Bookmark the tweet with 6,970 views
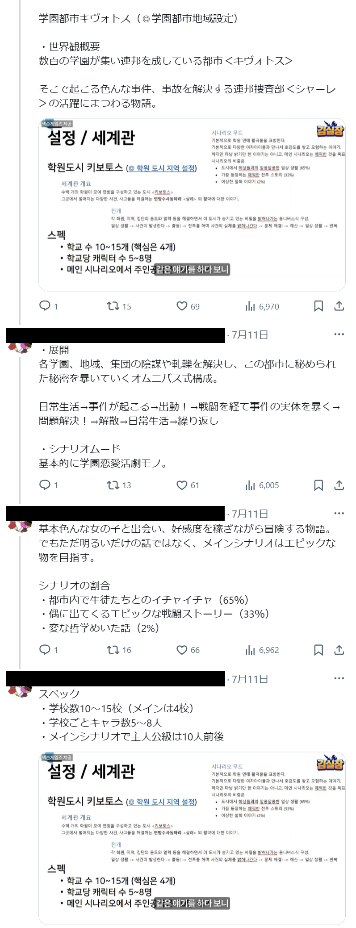This screenshot has width=356, height=928. pyautogui.click(x=318, y=306)
